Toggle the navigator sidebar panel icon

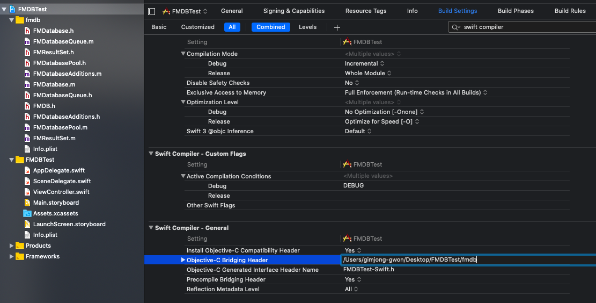152,11
